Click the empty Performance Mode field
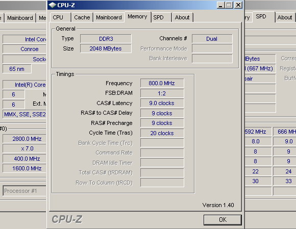 click(x=212, y=48)
